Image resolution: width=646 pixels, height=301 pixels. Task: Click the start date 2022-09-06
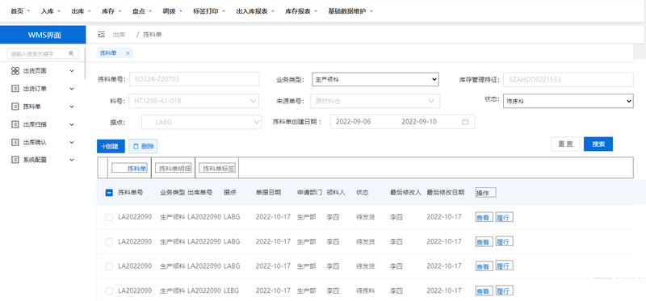point(354,122)
